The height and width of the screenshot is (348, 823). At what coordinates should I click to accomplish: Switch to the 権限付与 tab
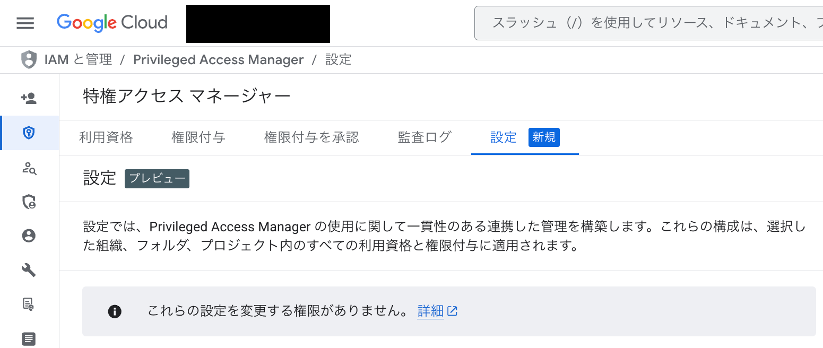coord(198,137)
